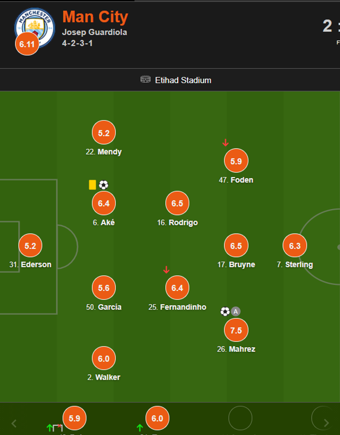Click the assist 'A' badge above Mahrez

(x=236, y=312)
